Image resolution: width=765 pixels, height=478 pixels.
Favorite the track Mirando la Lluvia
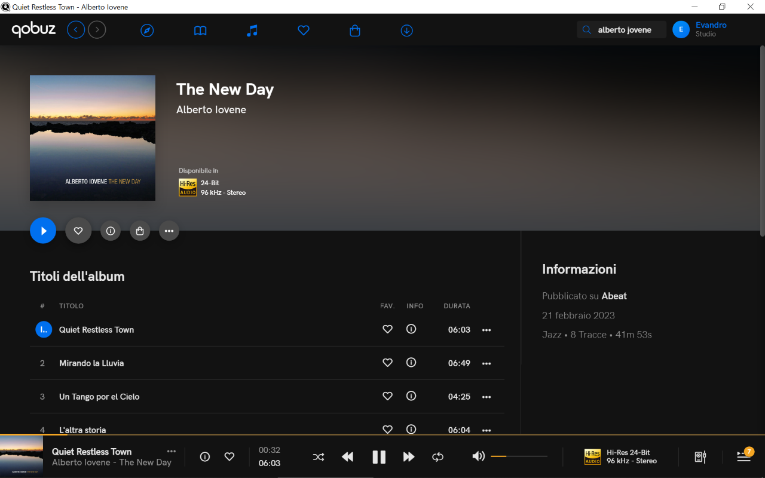click(x=387, y=363)
